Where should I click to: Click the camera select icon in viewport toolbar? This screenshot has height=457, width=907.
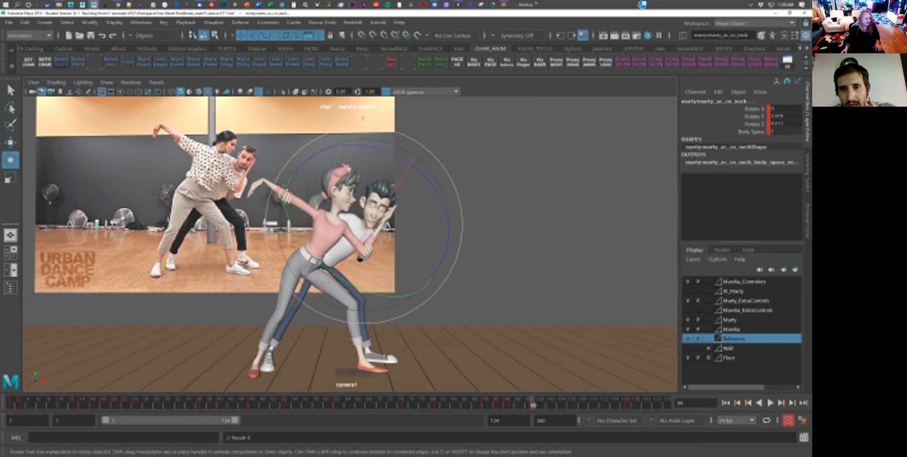click(x=32, y=92)
